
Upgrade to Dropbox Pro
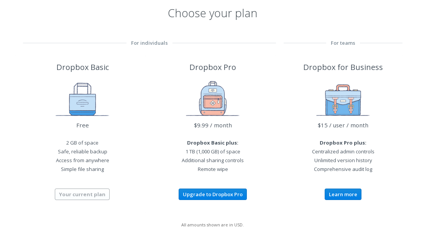point(213,194)
